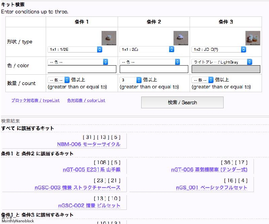This screenshot has height=224, width=269.
Task: Open the 1x1 : 2凸 type dropdown
Action: click(x=147, y=49)
